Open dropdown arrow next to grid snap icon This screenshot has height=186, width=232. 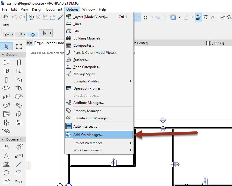tap(152, 17)
